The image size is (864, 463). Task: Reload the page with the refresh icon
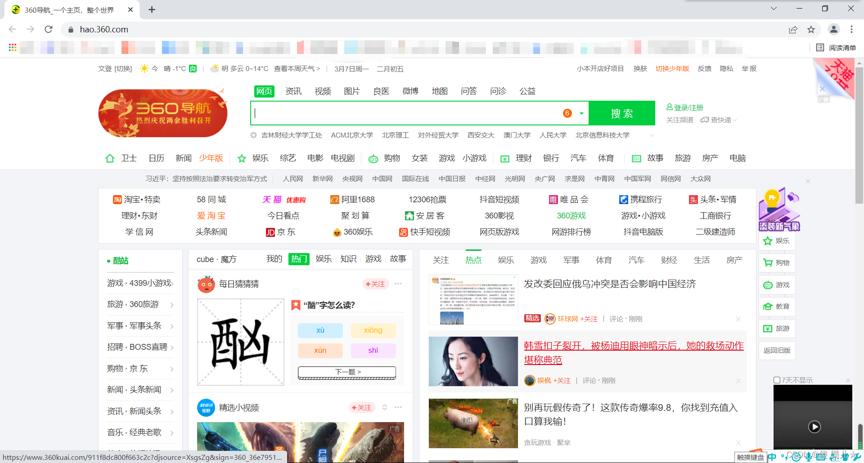[49, 29]
